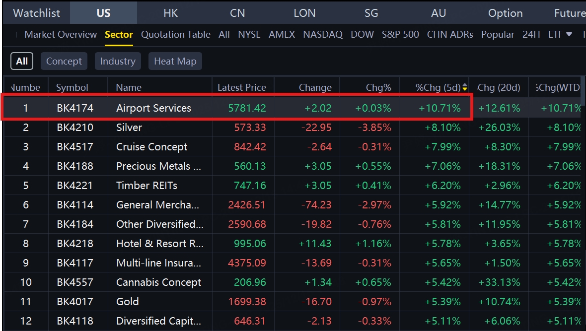Expand the ETF dropdown arrow

click(569, 35)
